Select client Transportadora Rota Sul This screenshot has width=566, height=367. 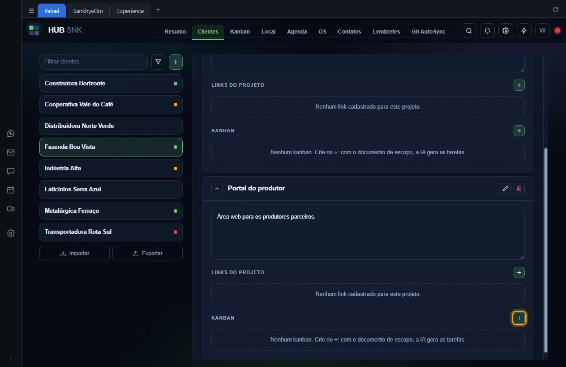pyautogui.click(x=111, y=232)
